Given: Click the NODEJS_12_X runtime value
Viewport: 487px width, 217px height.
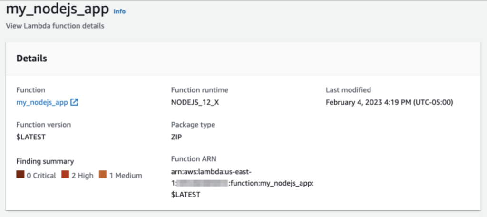Looking at the screenshot, I should [195, 102].
